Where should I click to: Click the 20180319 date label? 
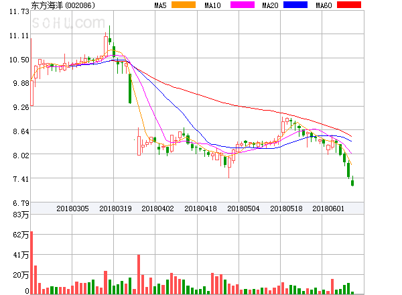click(x=115, y=209)
